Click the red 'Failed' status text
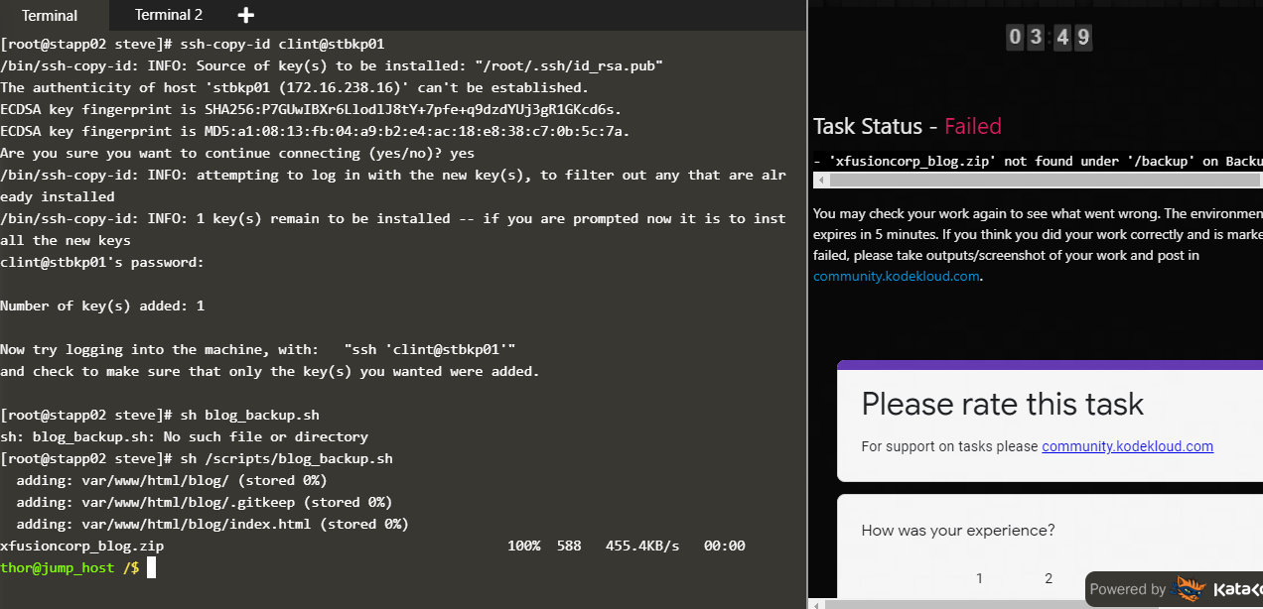 click(972, 126)
